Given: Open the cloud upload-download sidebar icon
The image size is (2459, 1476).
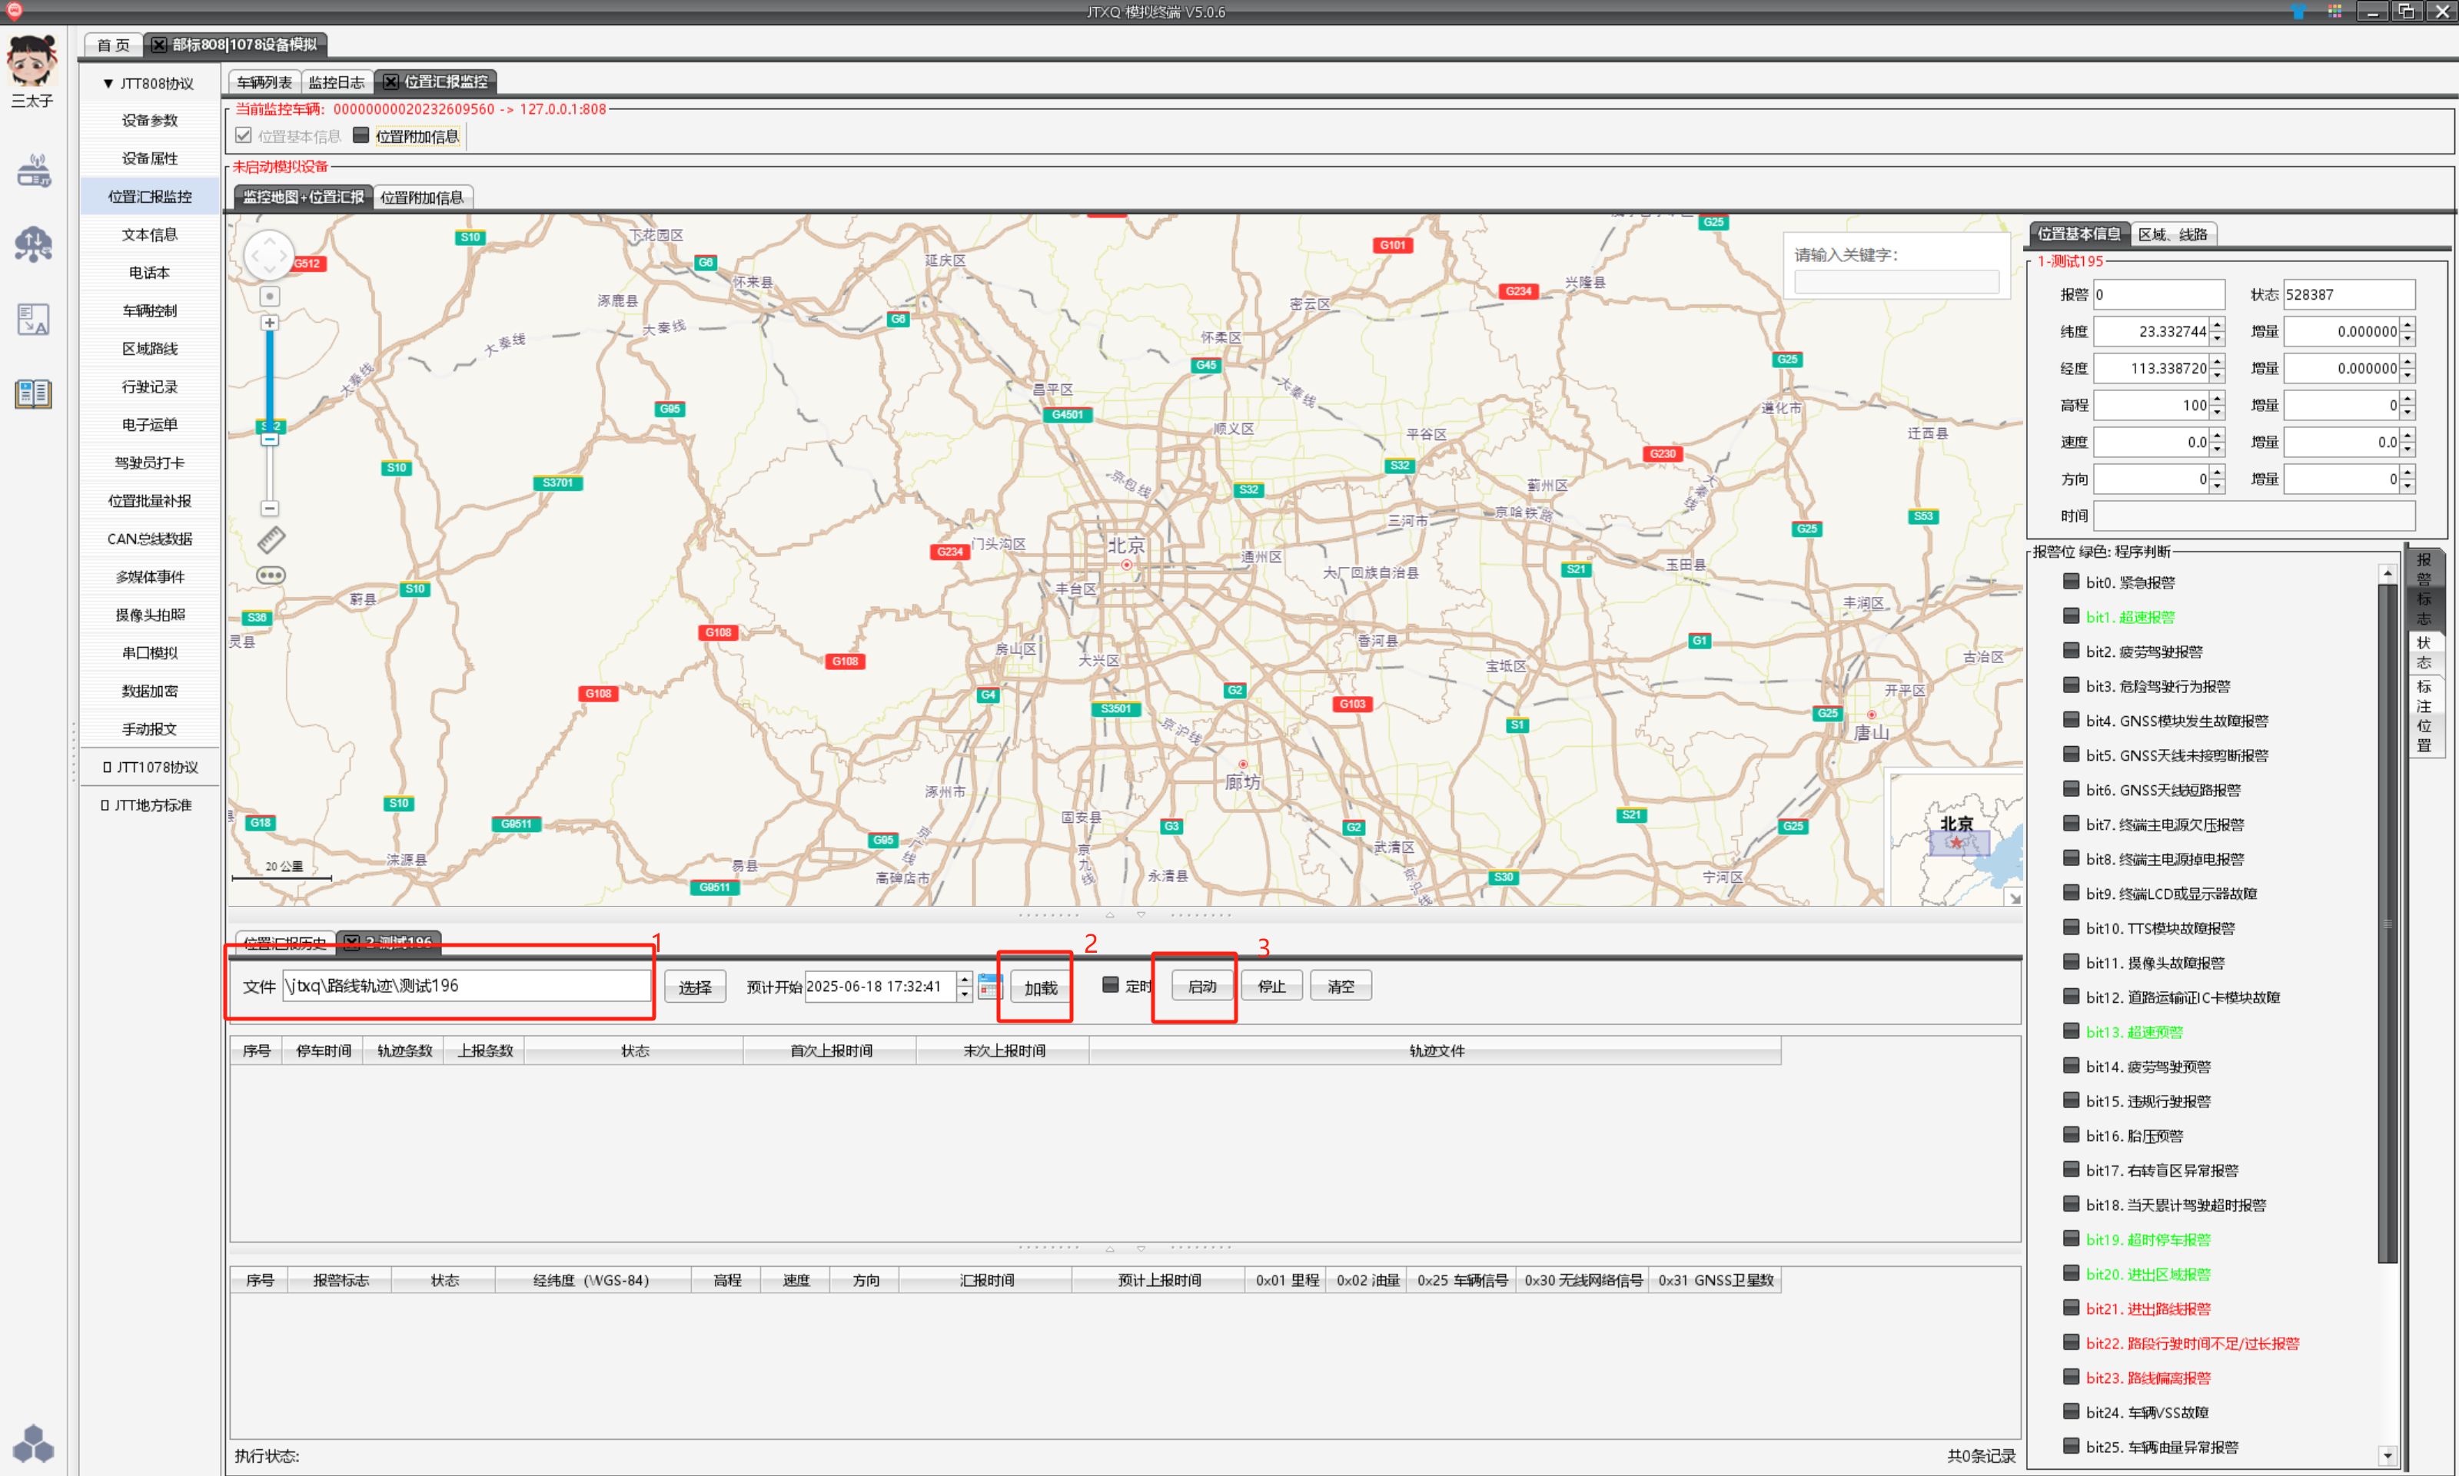Looking at the screenshot, I should point(34,244).
